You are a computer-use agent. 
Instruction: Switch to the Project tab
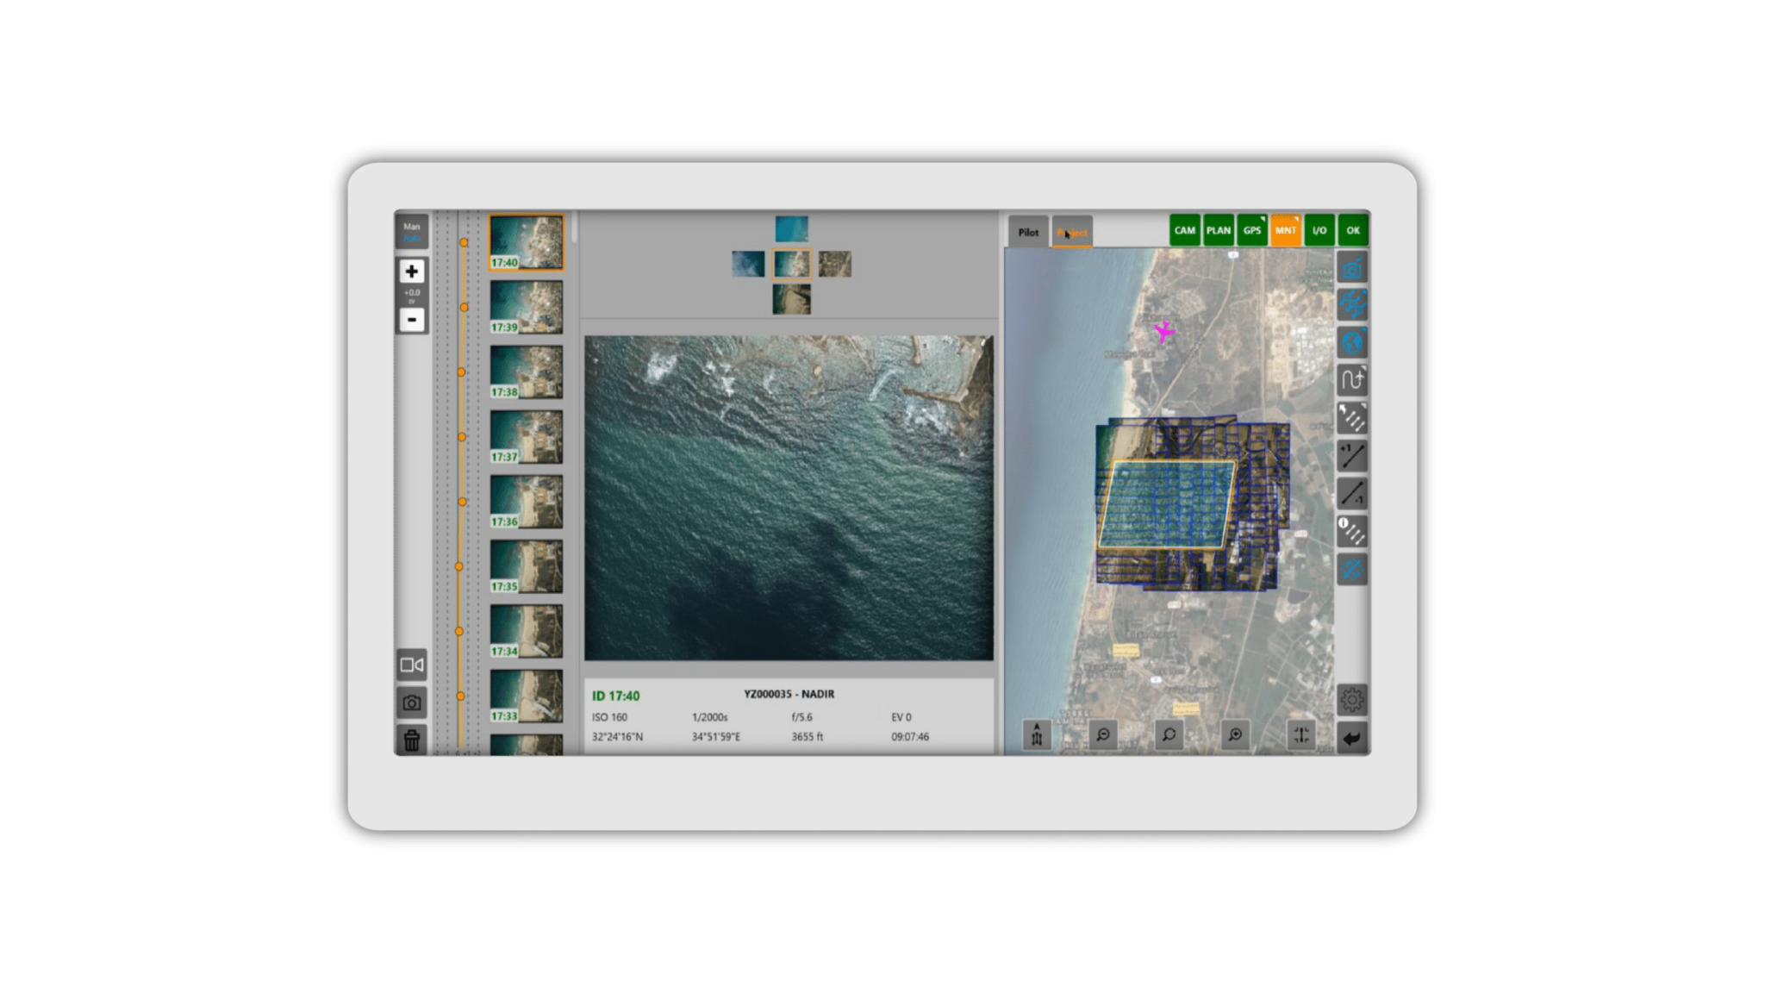[1071, 231]
